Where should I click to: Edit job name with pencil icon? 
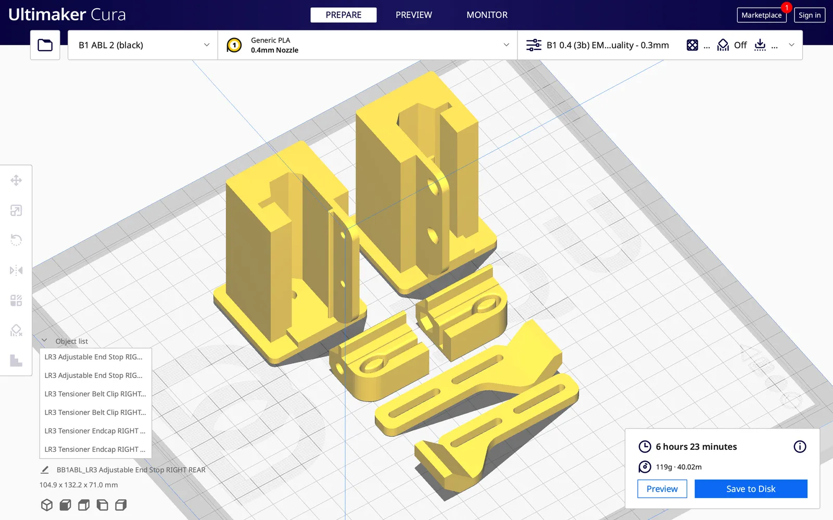[x=45, y=470]
